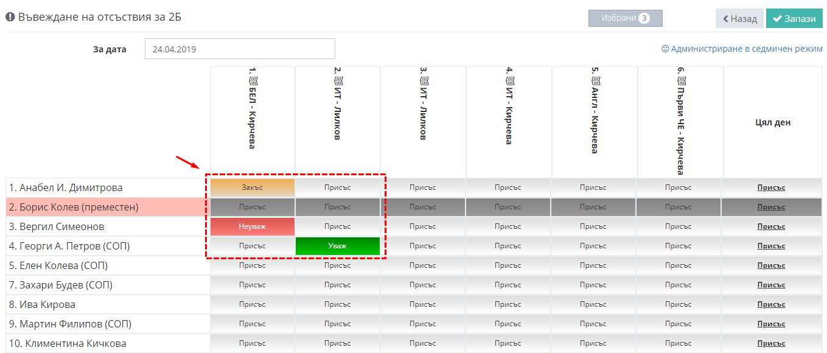Viewport: 827px width, 353px height.
Task: Open the Избрани selection counter button
Action: coord(625,18)
